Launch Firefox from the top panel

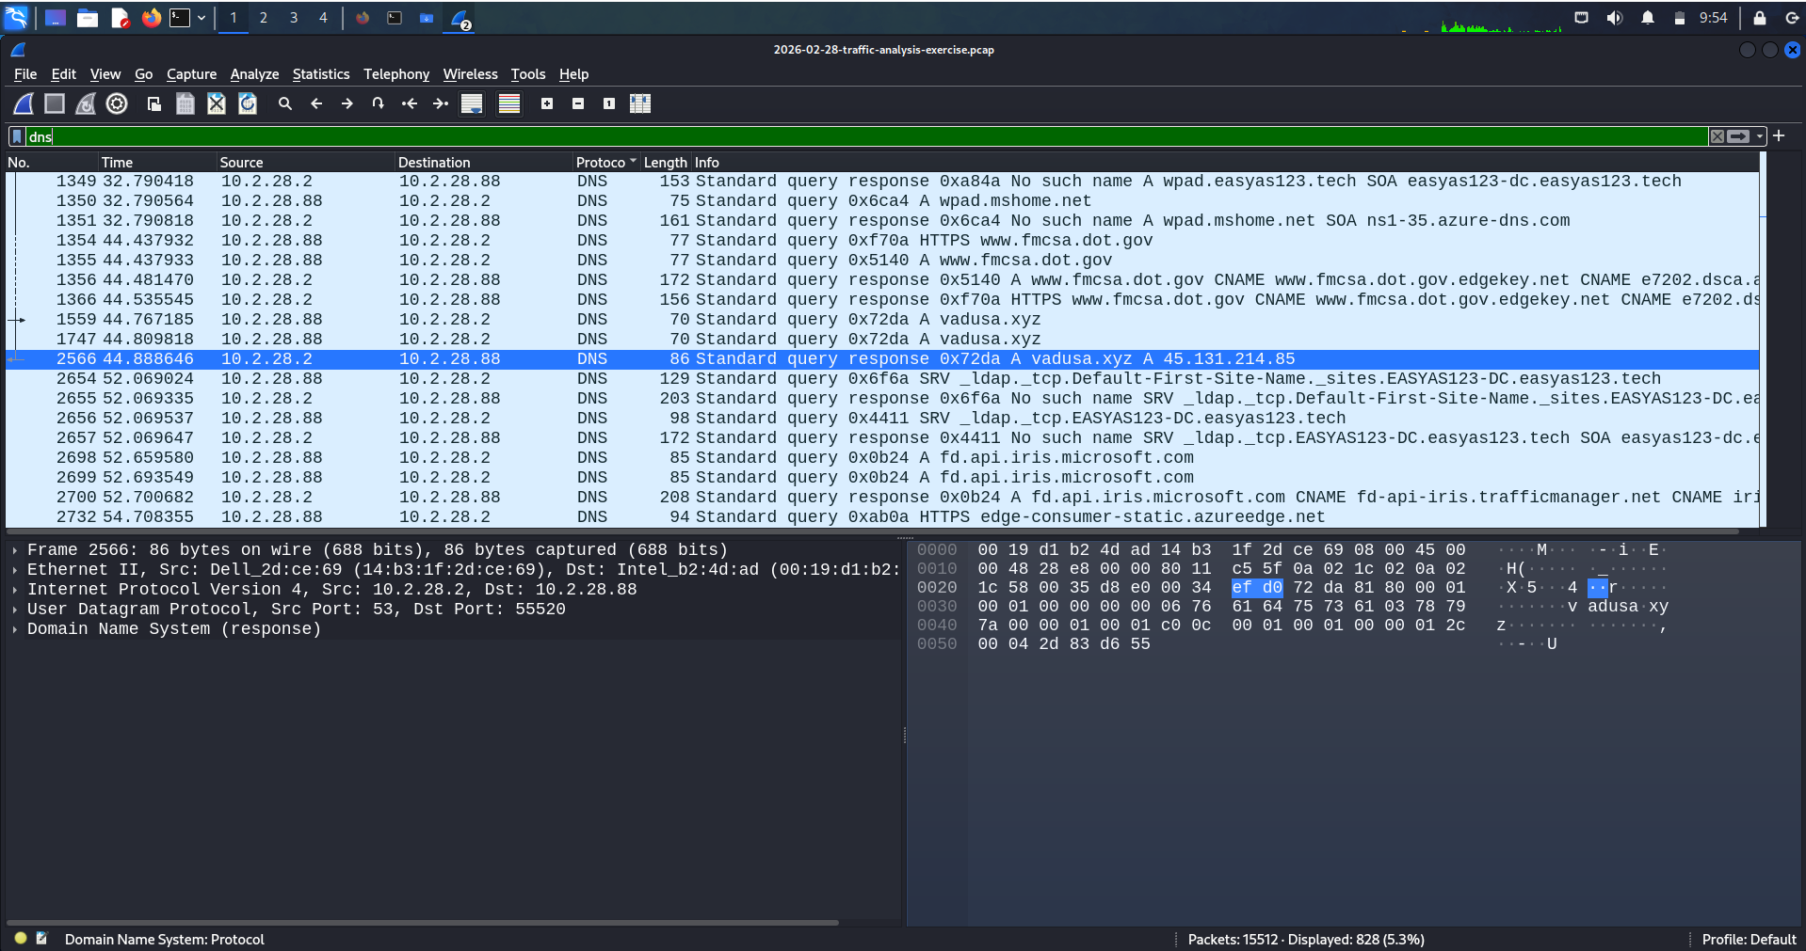click(x=151, y=18)
